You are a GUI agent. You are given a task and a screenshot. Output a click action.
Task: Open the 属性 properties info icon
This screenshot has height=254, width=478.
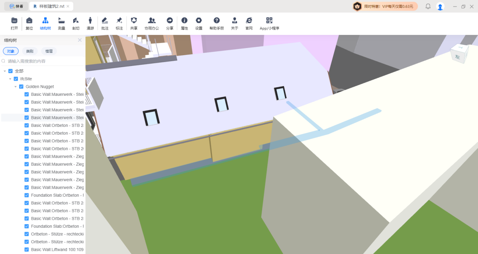[x=184, y=21]
